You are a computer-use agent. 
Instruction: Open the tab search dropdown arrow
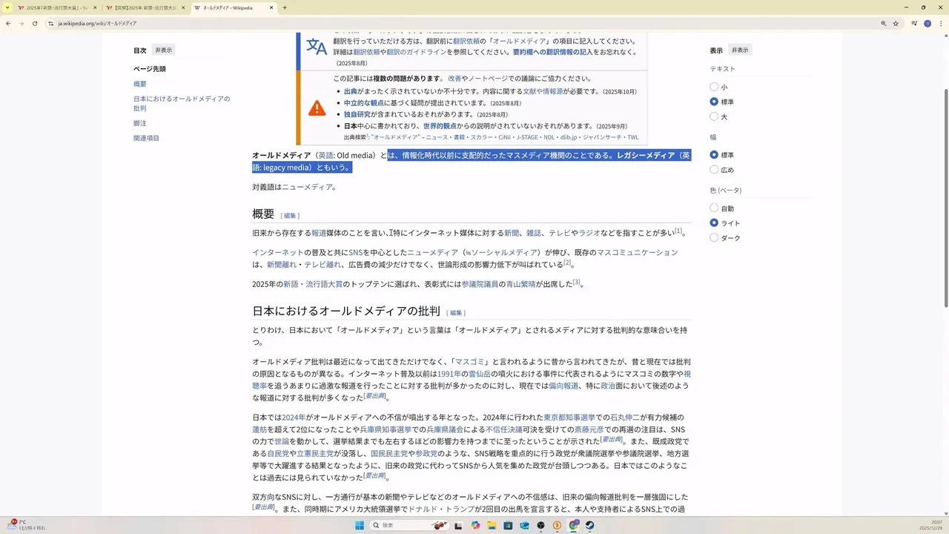pos(7,7)
